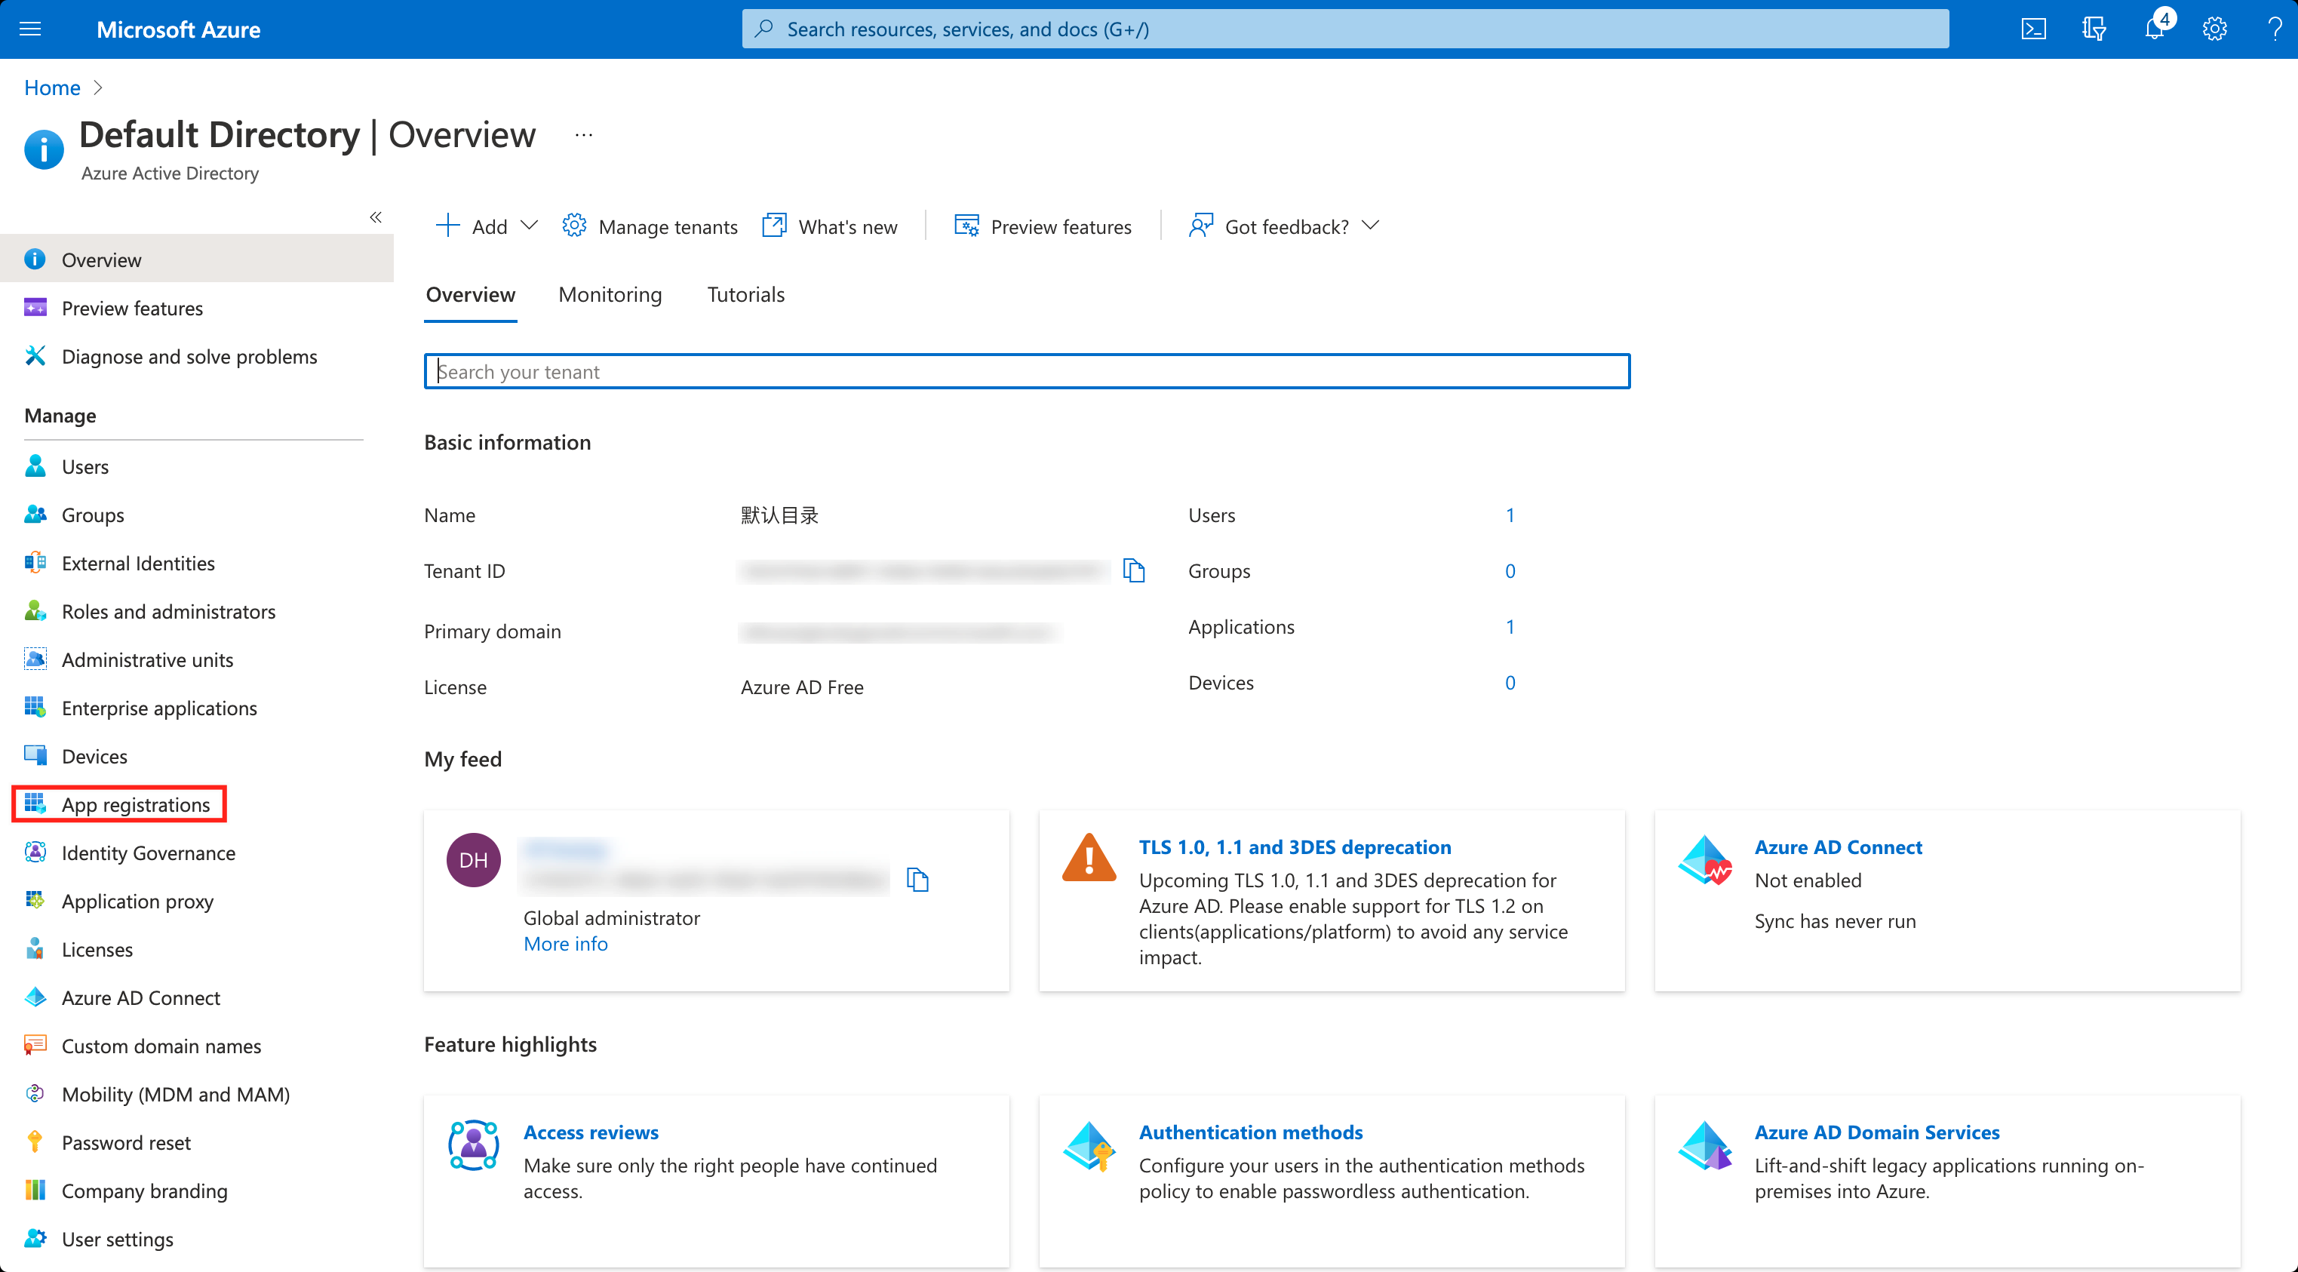This screenshot has width=2298, height=1272.
Task: Copy the Tenant ID using the copy icon
Action: [1135, 571]
